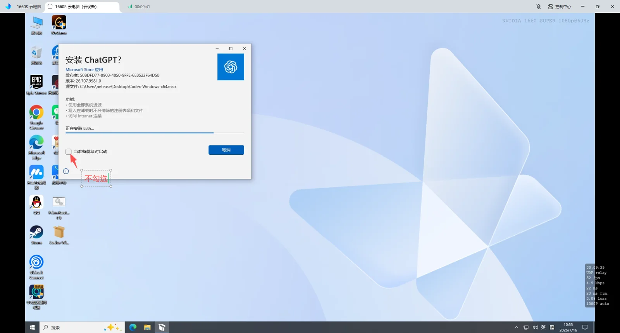Viewport: 620px width, 333px height.
Task: Open File Explorer from the taskbar
Action: (x=147, y=328)
